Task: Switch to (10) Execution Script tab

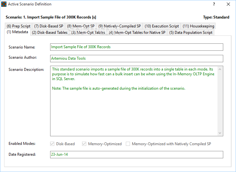Action: pos(162,26)
